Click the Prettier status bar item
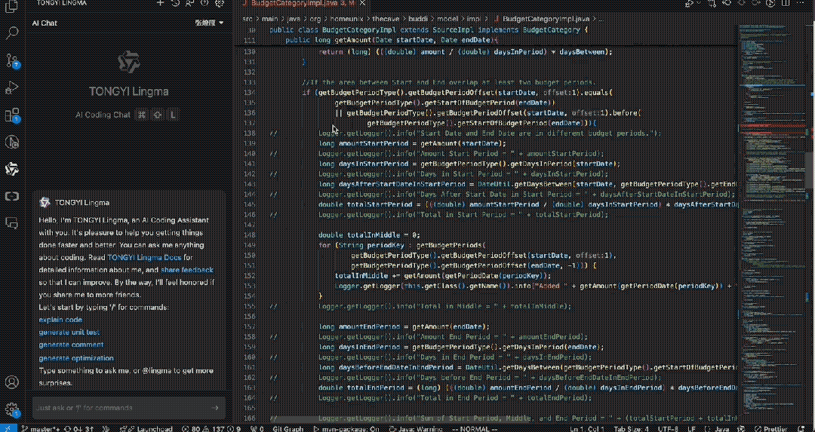Viewport: 815px width, 432px height. click(771, 429)
